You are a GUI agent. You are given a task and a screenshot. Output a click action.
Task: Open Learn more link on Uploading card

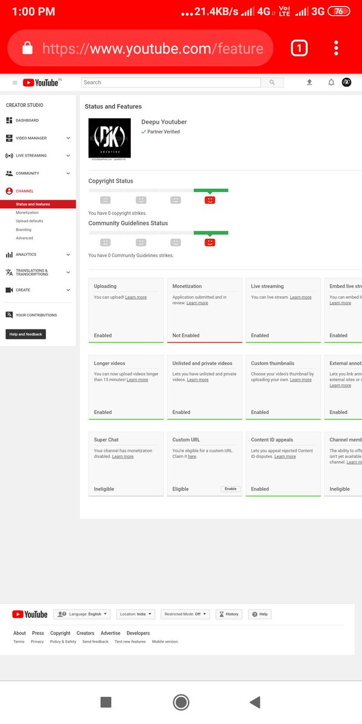click(x=136, y=297)
